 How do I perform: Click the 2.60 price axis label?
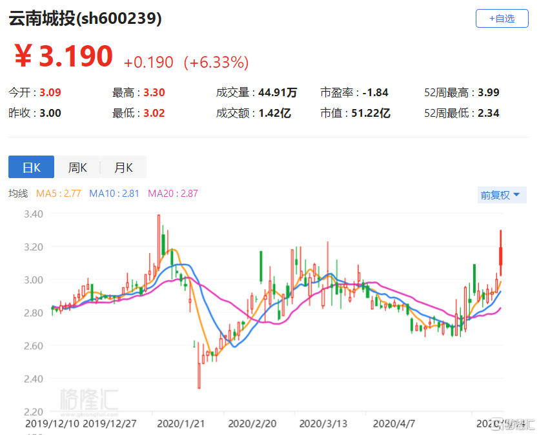34,346
